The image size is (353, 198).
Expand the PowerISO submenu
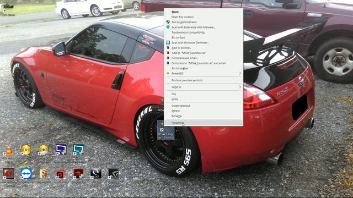tap(204, 73)
